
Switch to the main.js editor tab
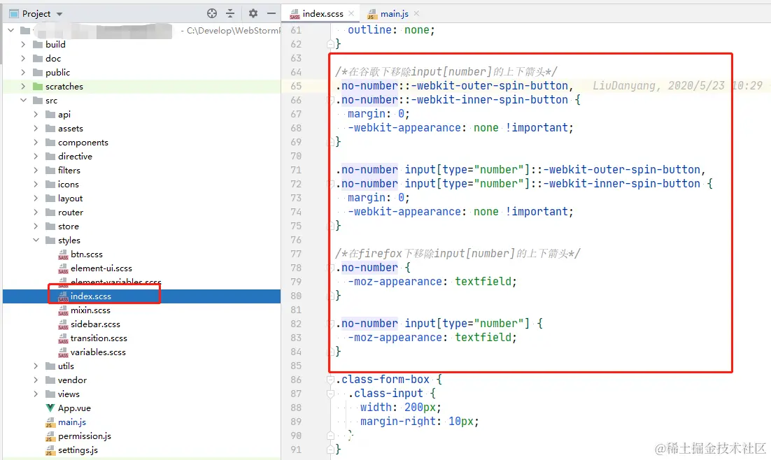click(395, 14)
